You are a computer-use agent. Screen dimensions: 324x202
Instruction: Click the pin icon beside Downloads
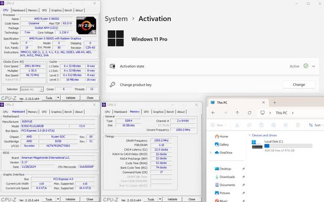coord(244,177)
